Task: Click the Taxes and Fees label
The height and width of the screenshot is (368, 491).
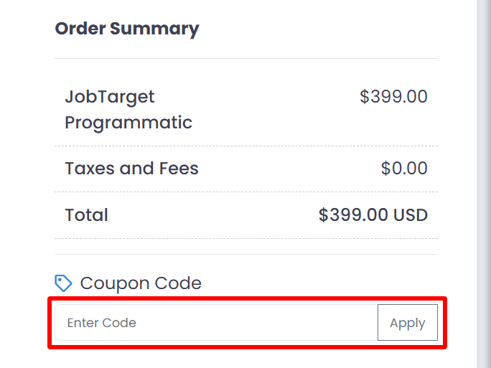Action: tap(131, 169)
